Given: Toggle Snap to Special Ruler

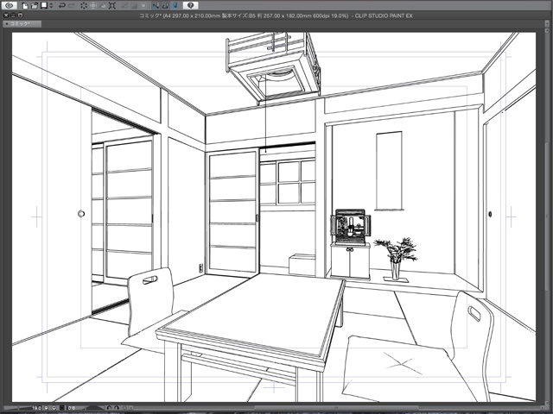Looking at the screenshot, I should click(165, 6).
